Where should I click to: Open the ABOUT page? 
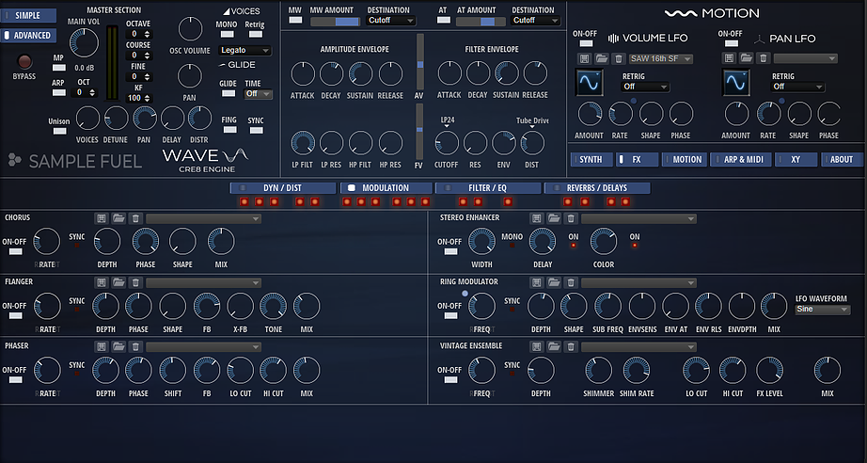(842, 159)
